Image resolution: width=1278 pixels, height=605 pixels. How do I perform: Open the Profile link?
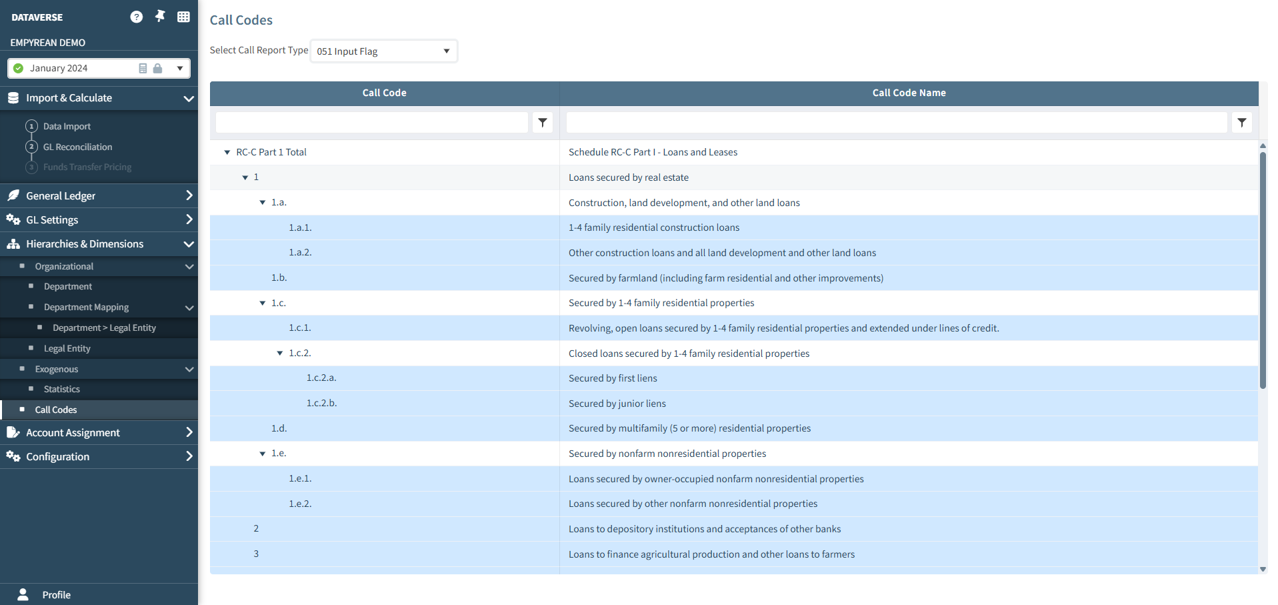pos(57,595)
